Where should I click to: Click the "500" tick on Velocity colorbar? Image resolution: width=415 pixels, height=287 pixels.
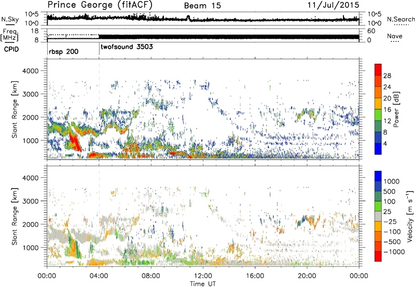[x=390, y=191]
